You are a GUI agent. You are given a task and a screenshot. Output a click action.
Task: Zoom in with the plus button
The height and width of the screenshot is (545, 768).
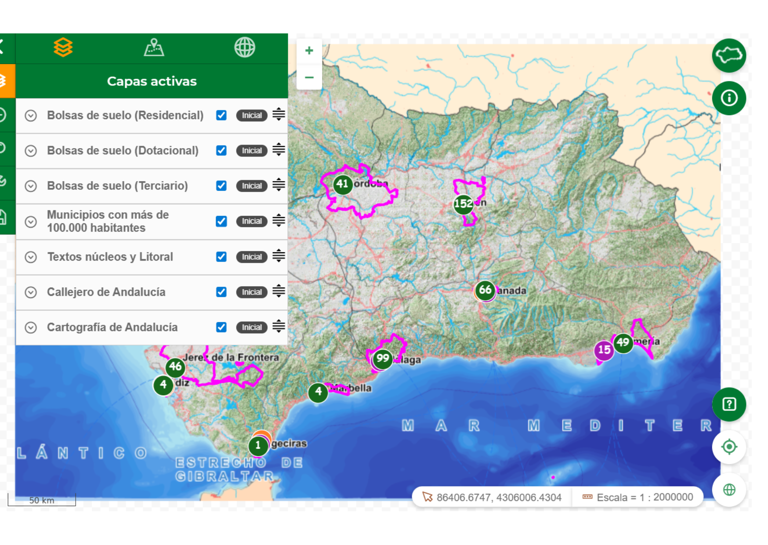click(309, 51)
